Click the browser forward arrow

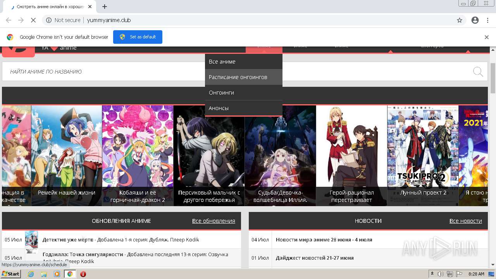click(21, 20)
